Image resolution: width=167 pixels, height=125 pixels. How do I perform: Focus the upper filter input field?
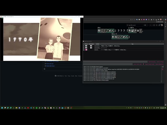[x=115, y=62]
